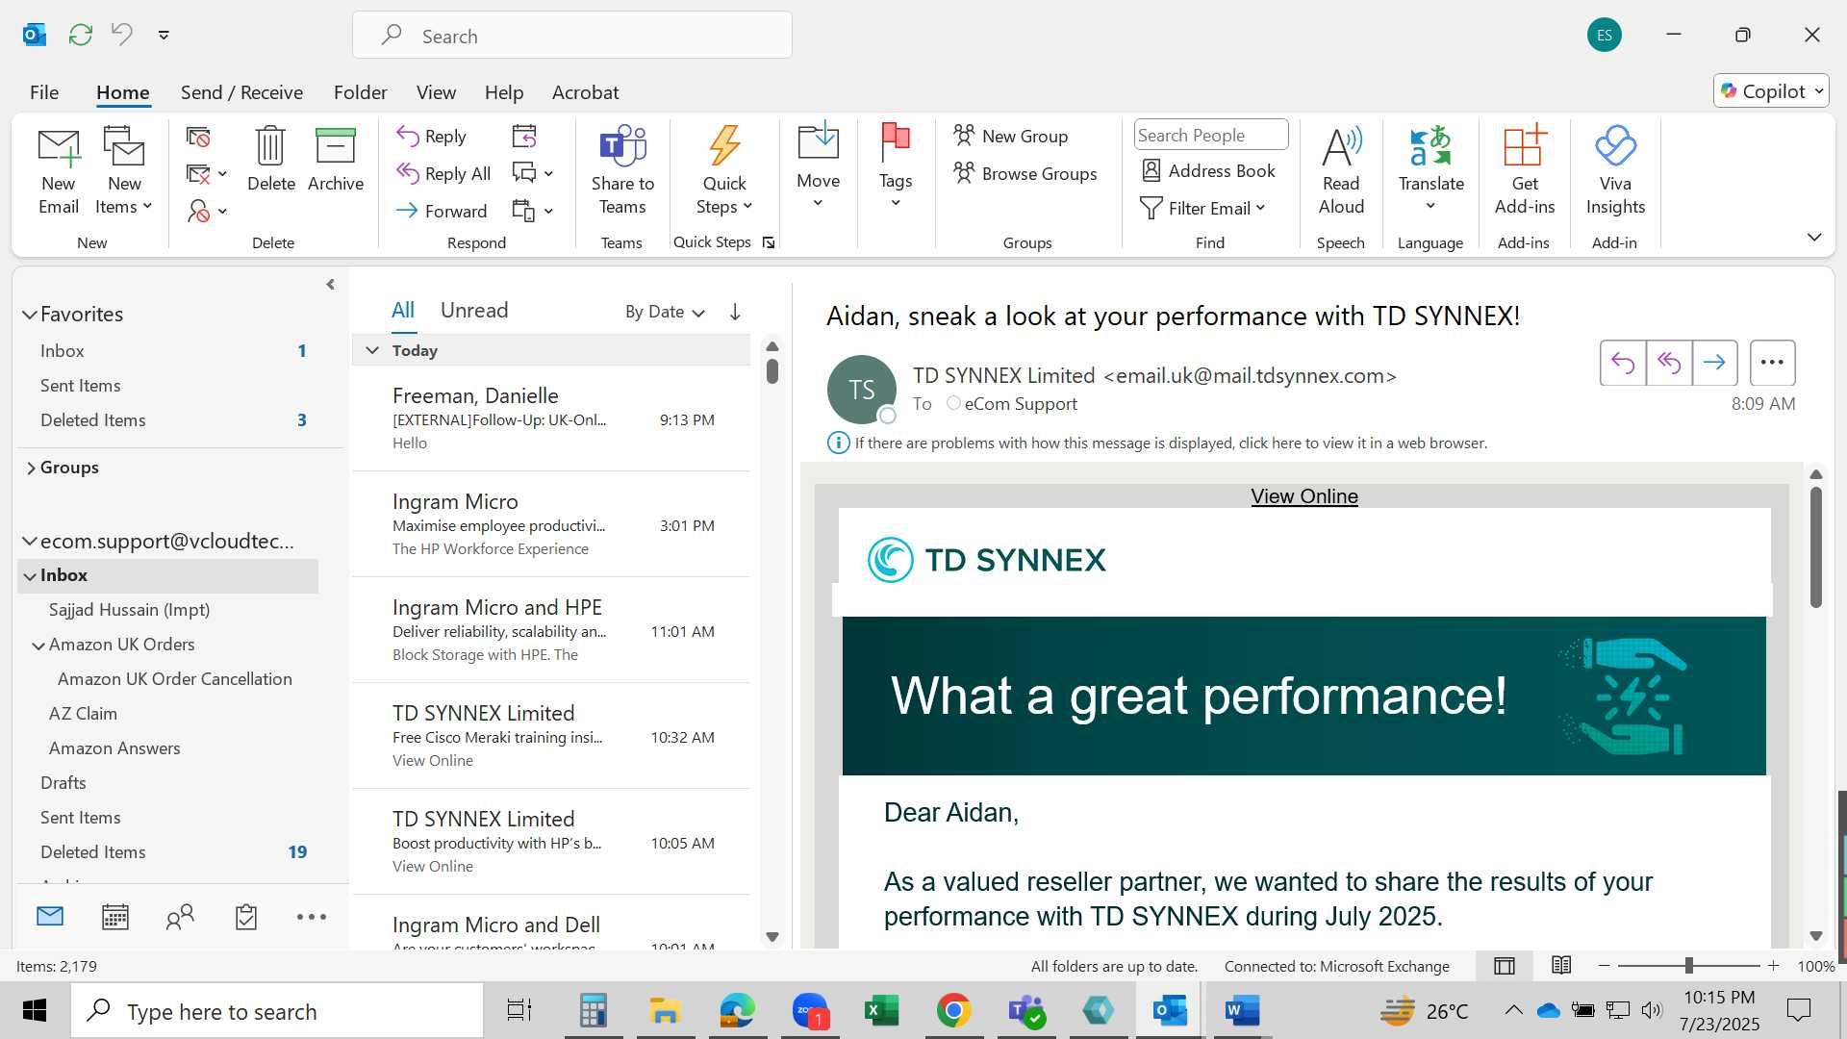Collapse the ribbon with chevron
Screen dimensions: 1847x1039
click(x=1814, y=237)
